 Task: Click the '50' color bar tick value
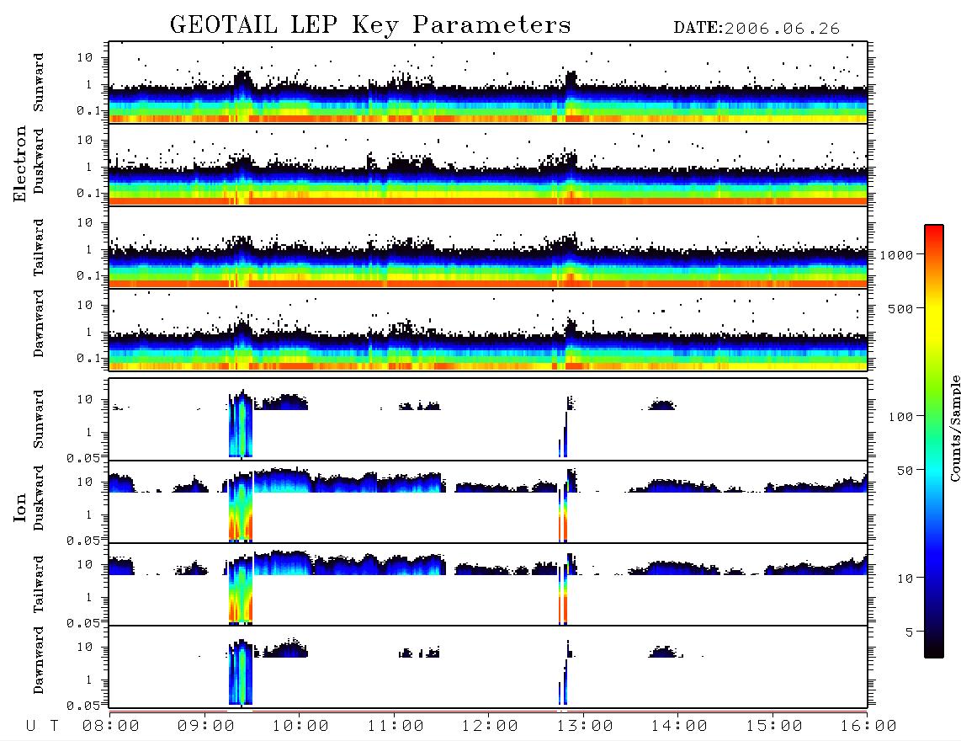coord(905,471)
